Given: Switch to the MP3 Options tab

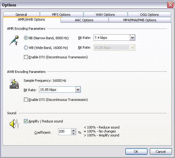Looking at the screenshot, I should click(x=61, y=15).
